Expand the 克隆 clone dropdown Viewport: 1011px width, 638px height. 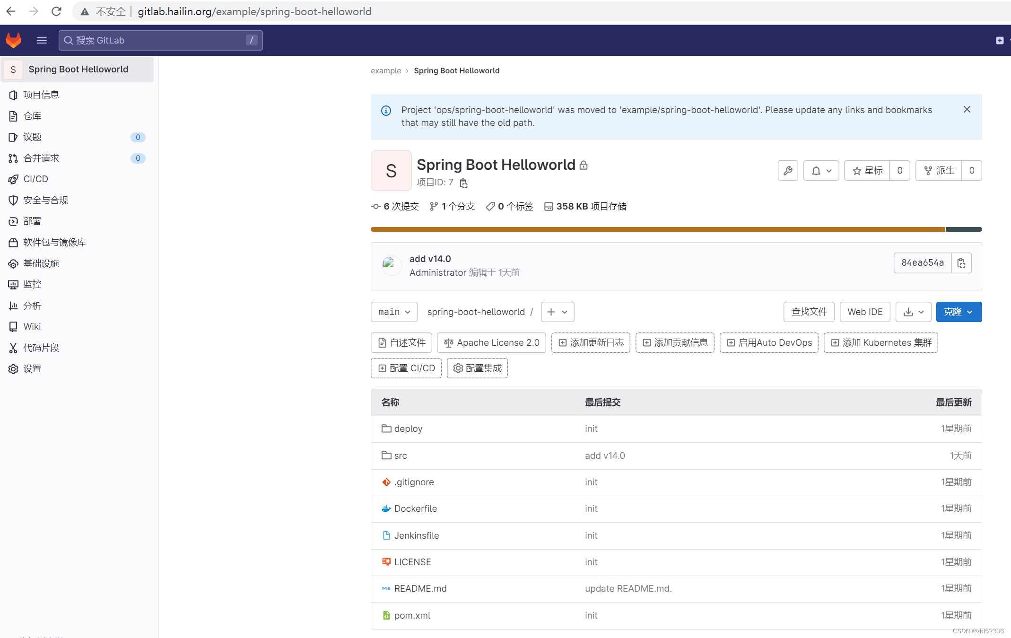(959, 312)
